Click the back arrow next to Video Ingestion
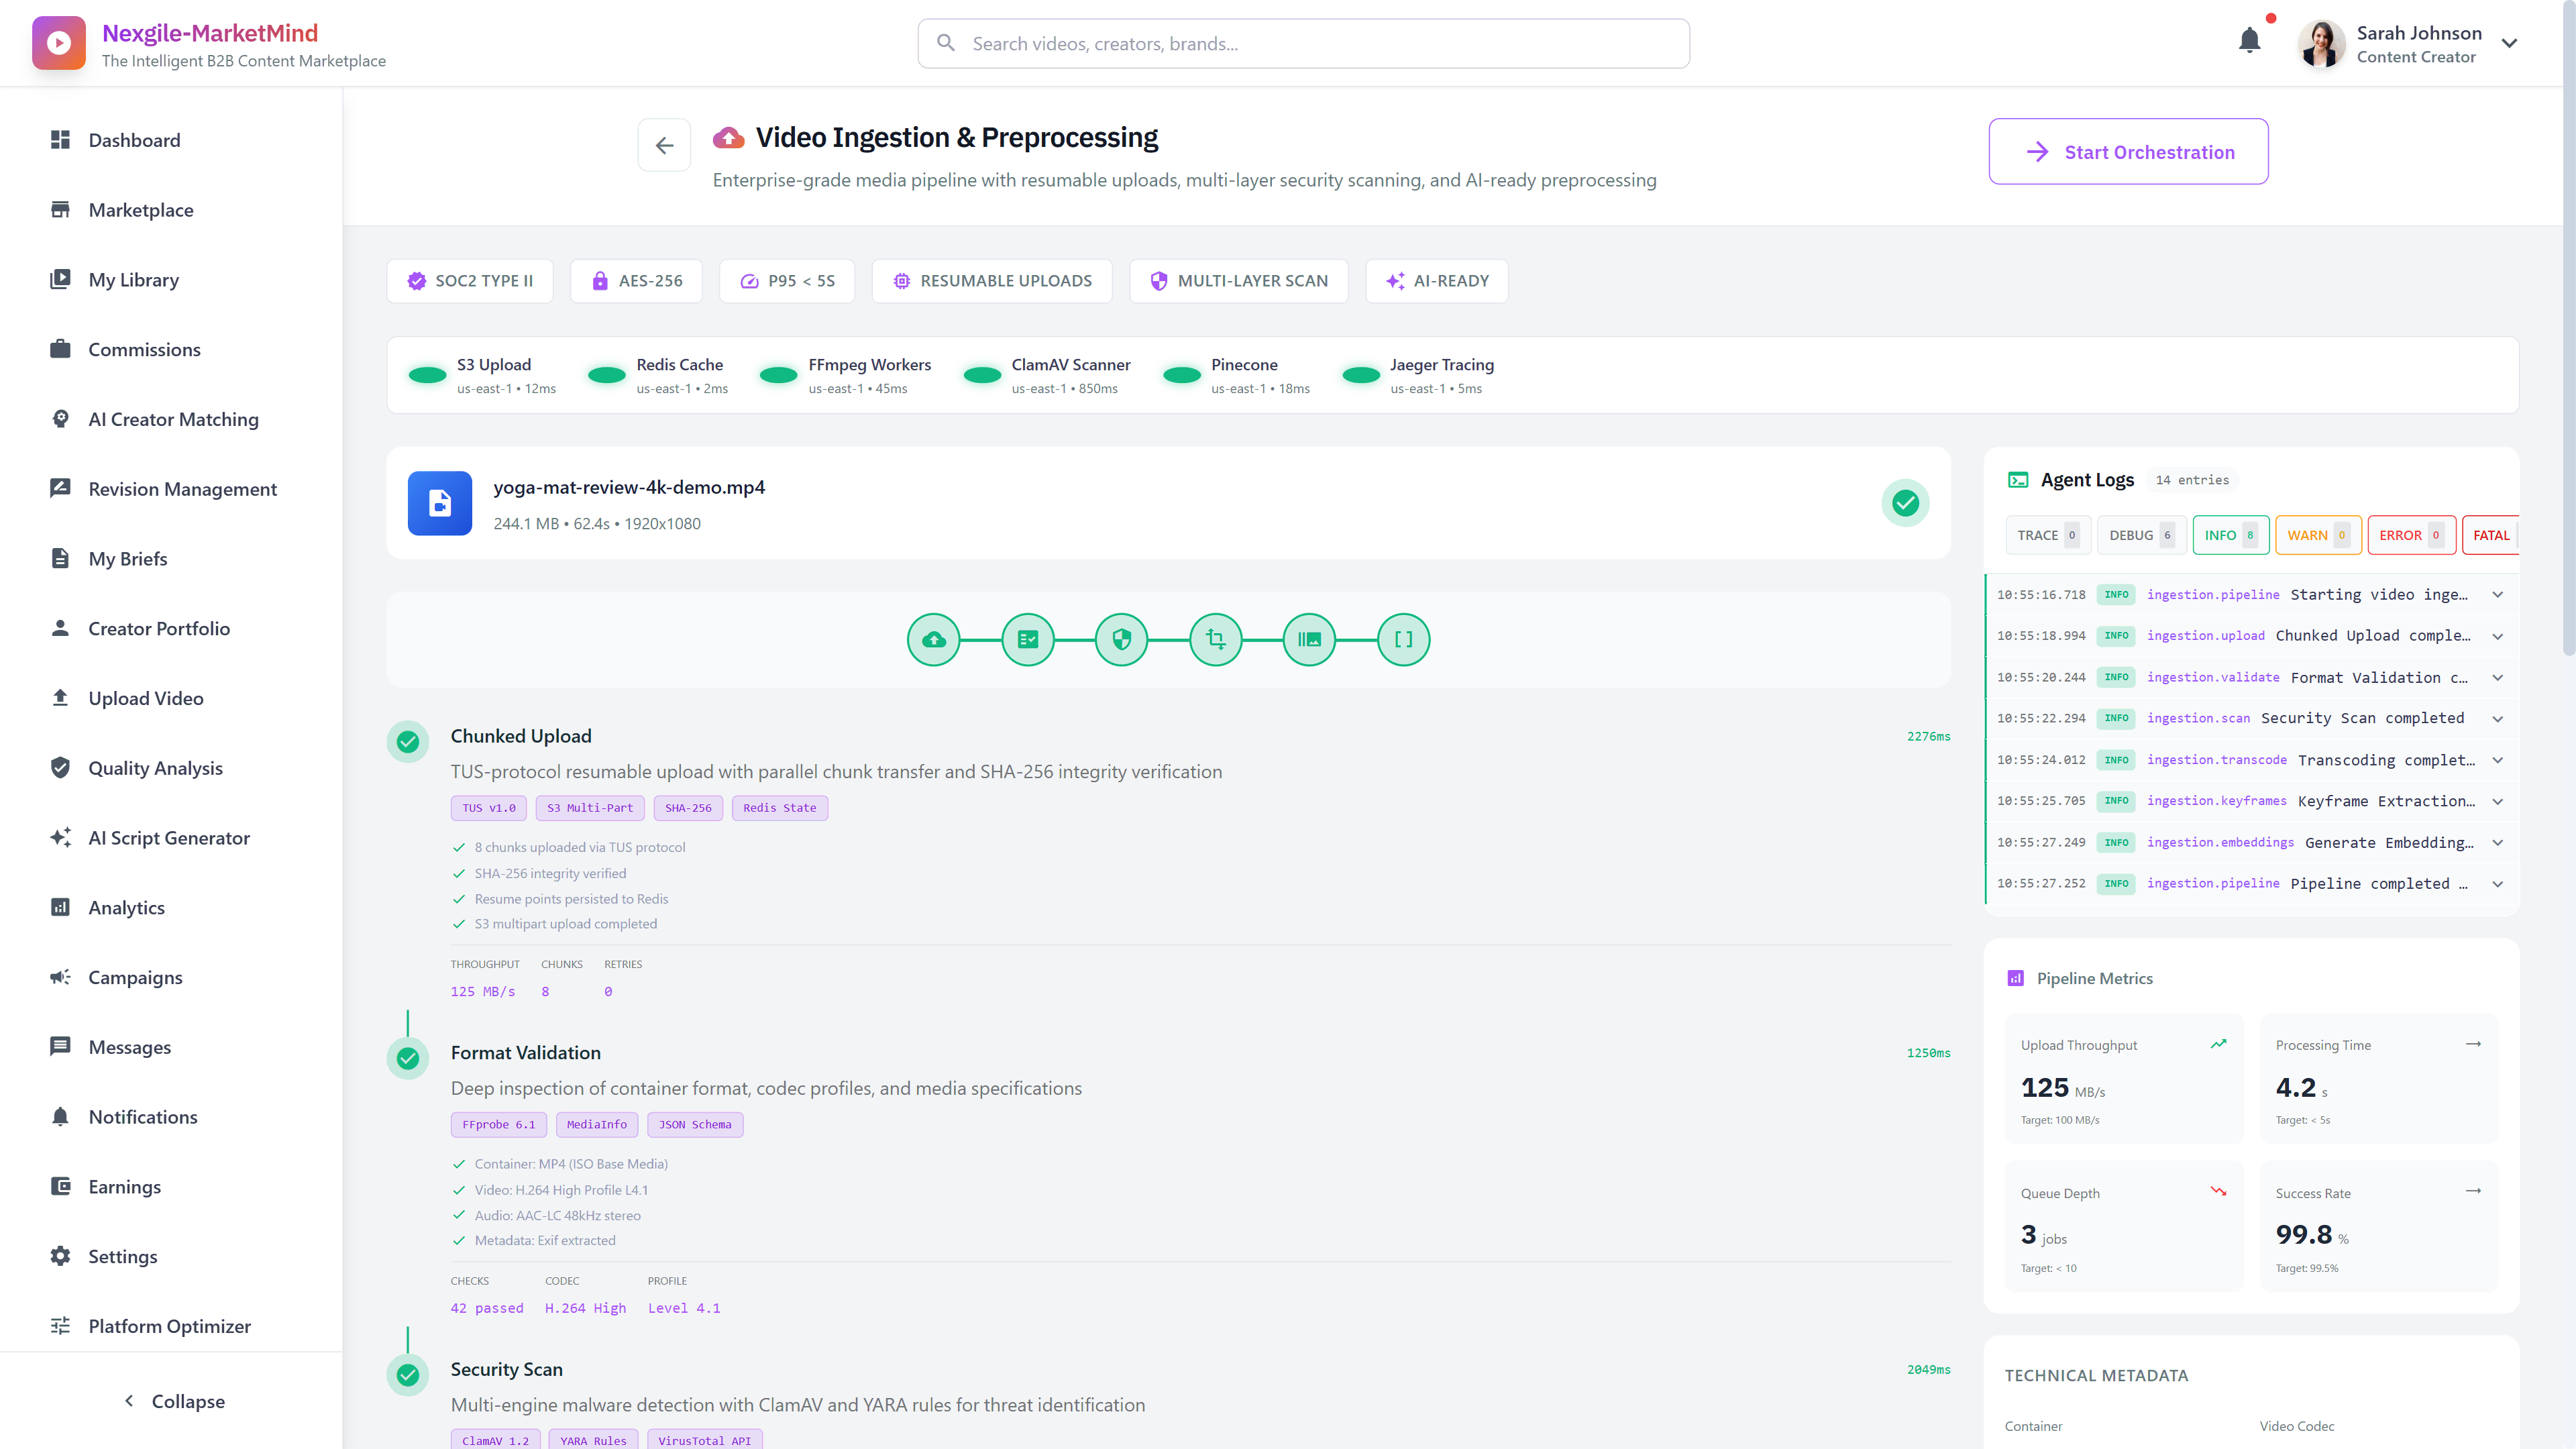2576x1449 pixels. (x=664, y=145)
